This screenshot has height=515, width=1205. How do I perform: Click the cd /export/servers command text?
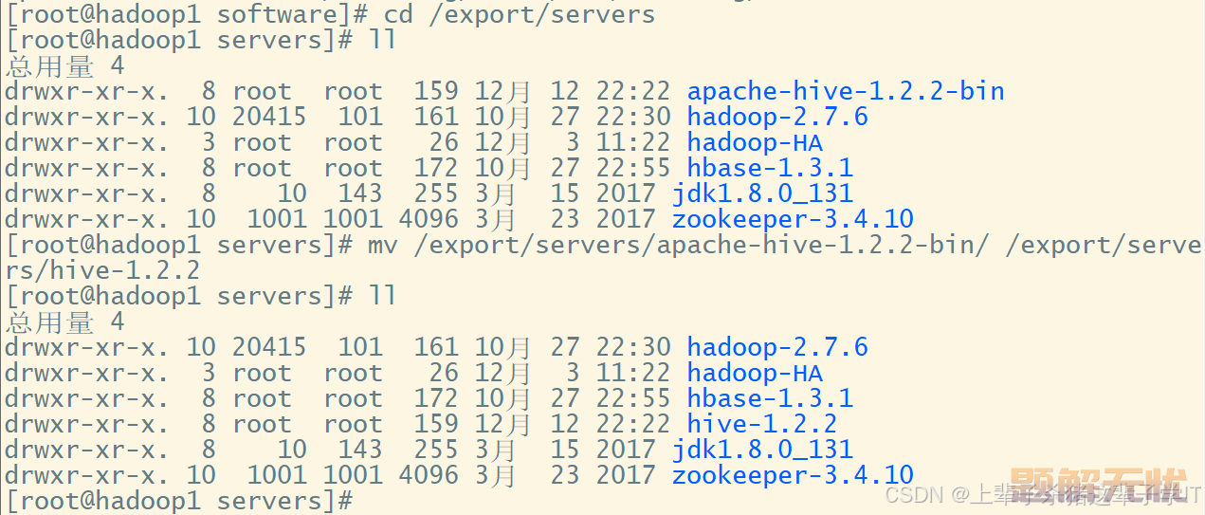point(520,14)
